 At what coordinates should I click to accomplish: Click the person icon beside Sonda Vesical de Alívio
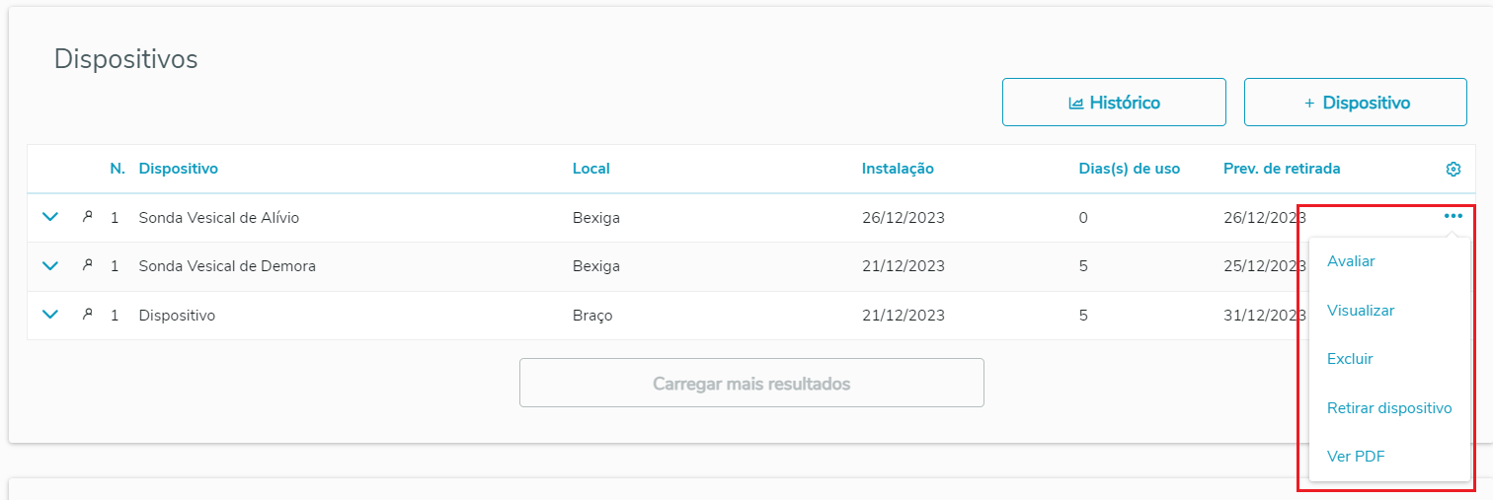[x=87, y=217]
